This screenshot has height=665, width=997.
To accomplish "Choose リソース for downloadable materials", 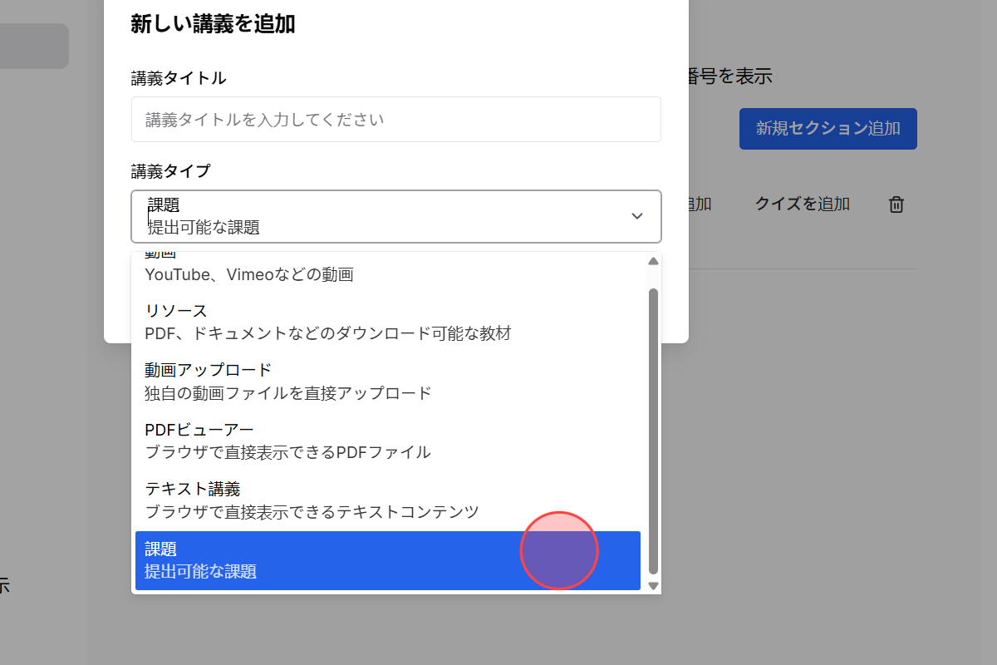I will pyautogui.click(x=332, y=321).
